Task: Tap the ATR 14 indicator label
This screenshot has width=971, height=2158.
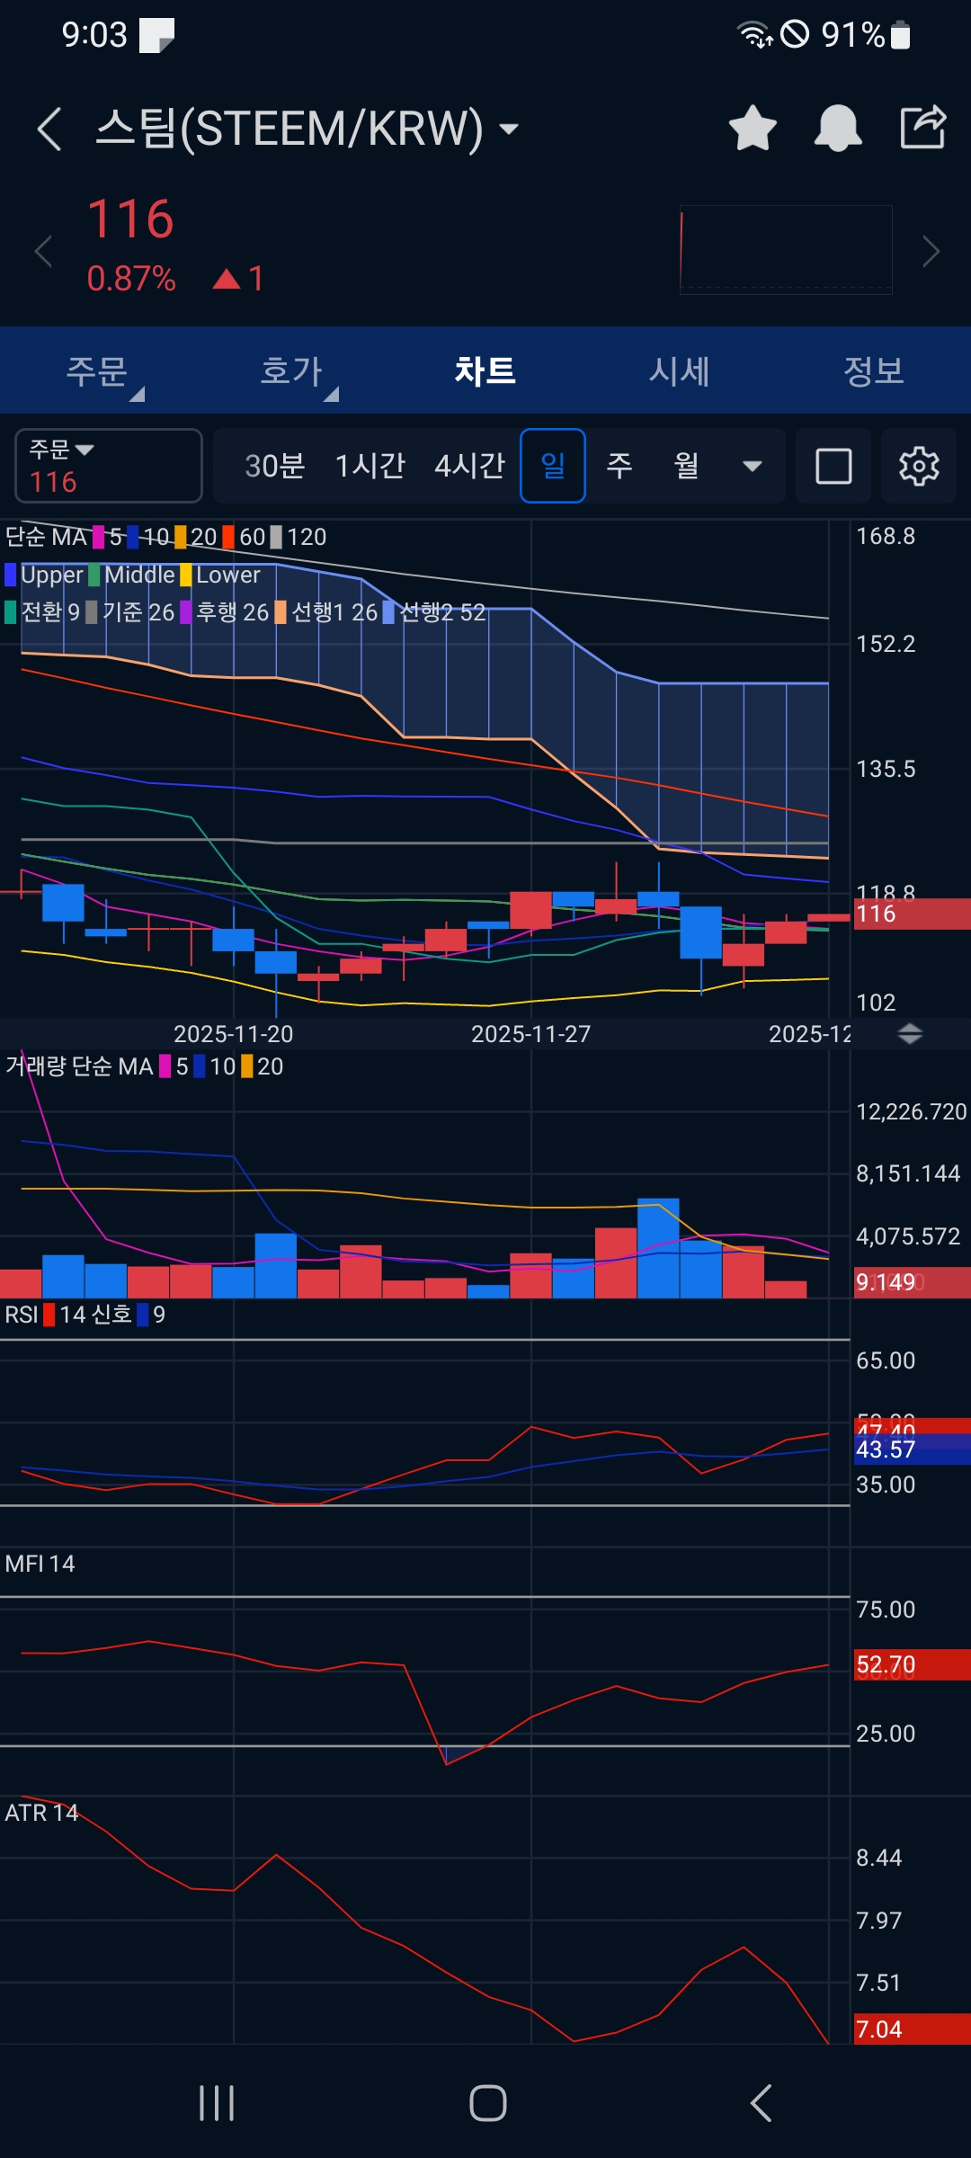Action: (41, 1813)
